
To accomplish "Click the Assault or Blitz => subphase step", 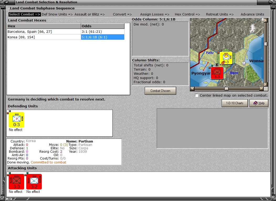I will coord(90,14).
